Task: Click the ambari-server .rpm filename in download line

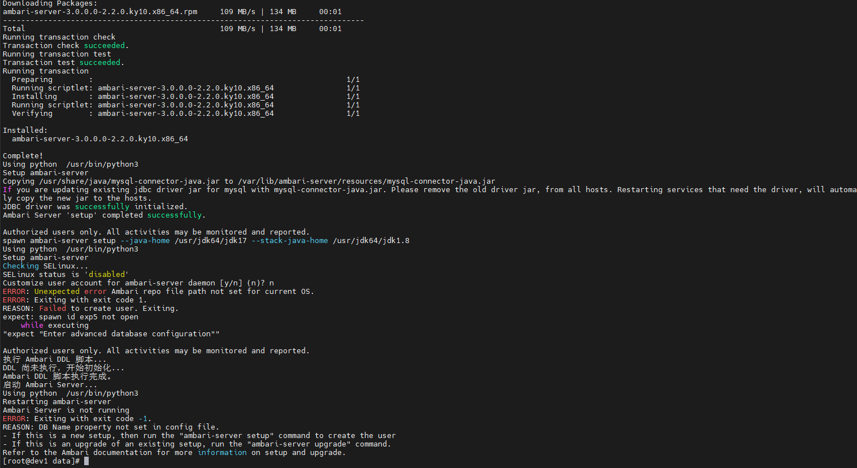Action: point(100,12)
